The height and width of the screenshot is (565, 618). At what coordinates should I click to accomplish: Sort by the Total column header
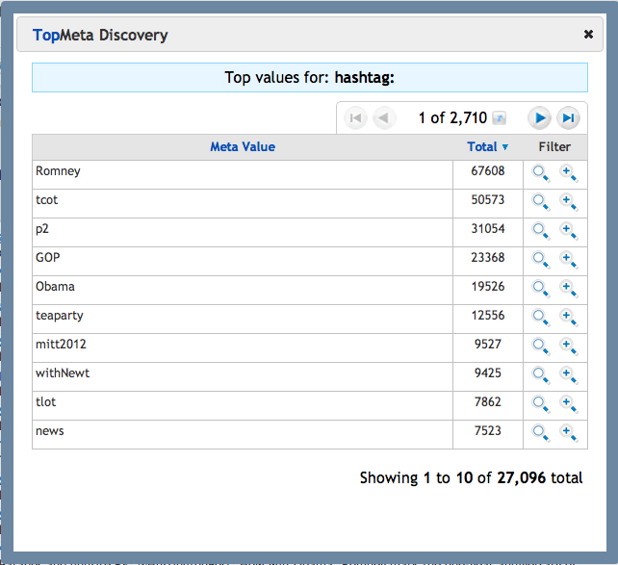tap(482, 146)
